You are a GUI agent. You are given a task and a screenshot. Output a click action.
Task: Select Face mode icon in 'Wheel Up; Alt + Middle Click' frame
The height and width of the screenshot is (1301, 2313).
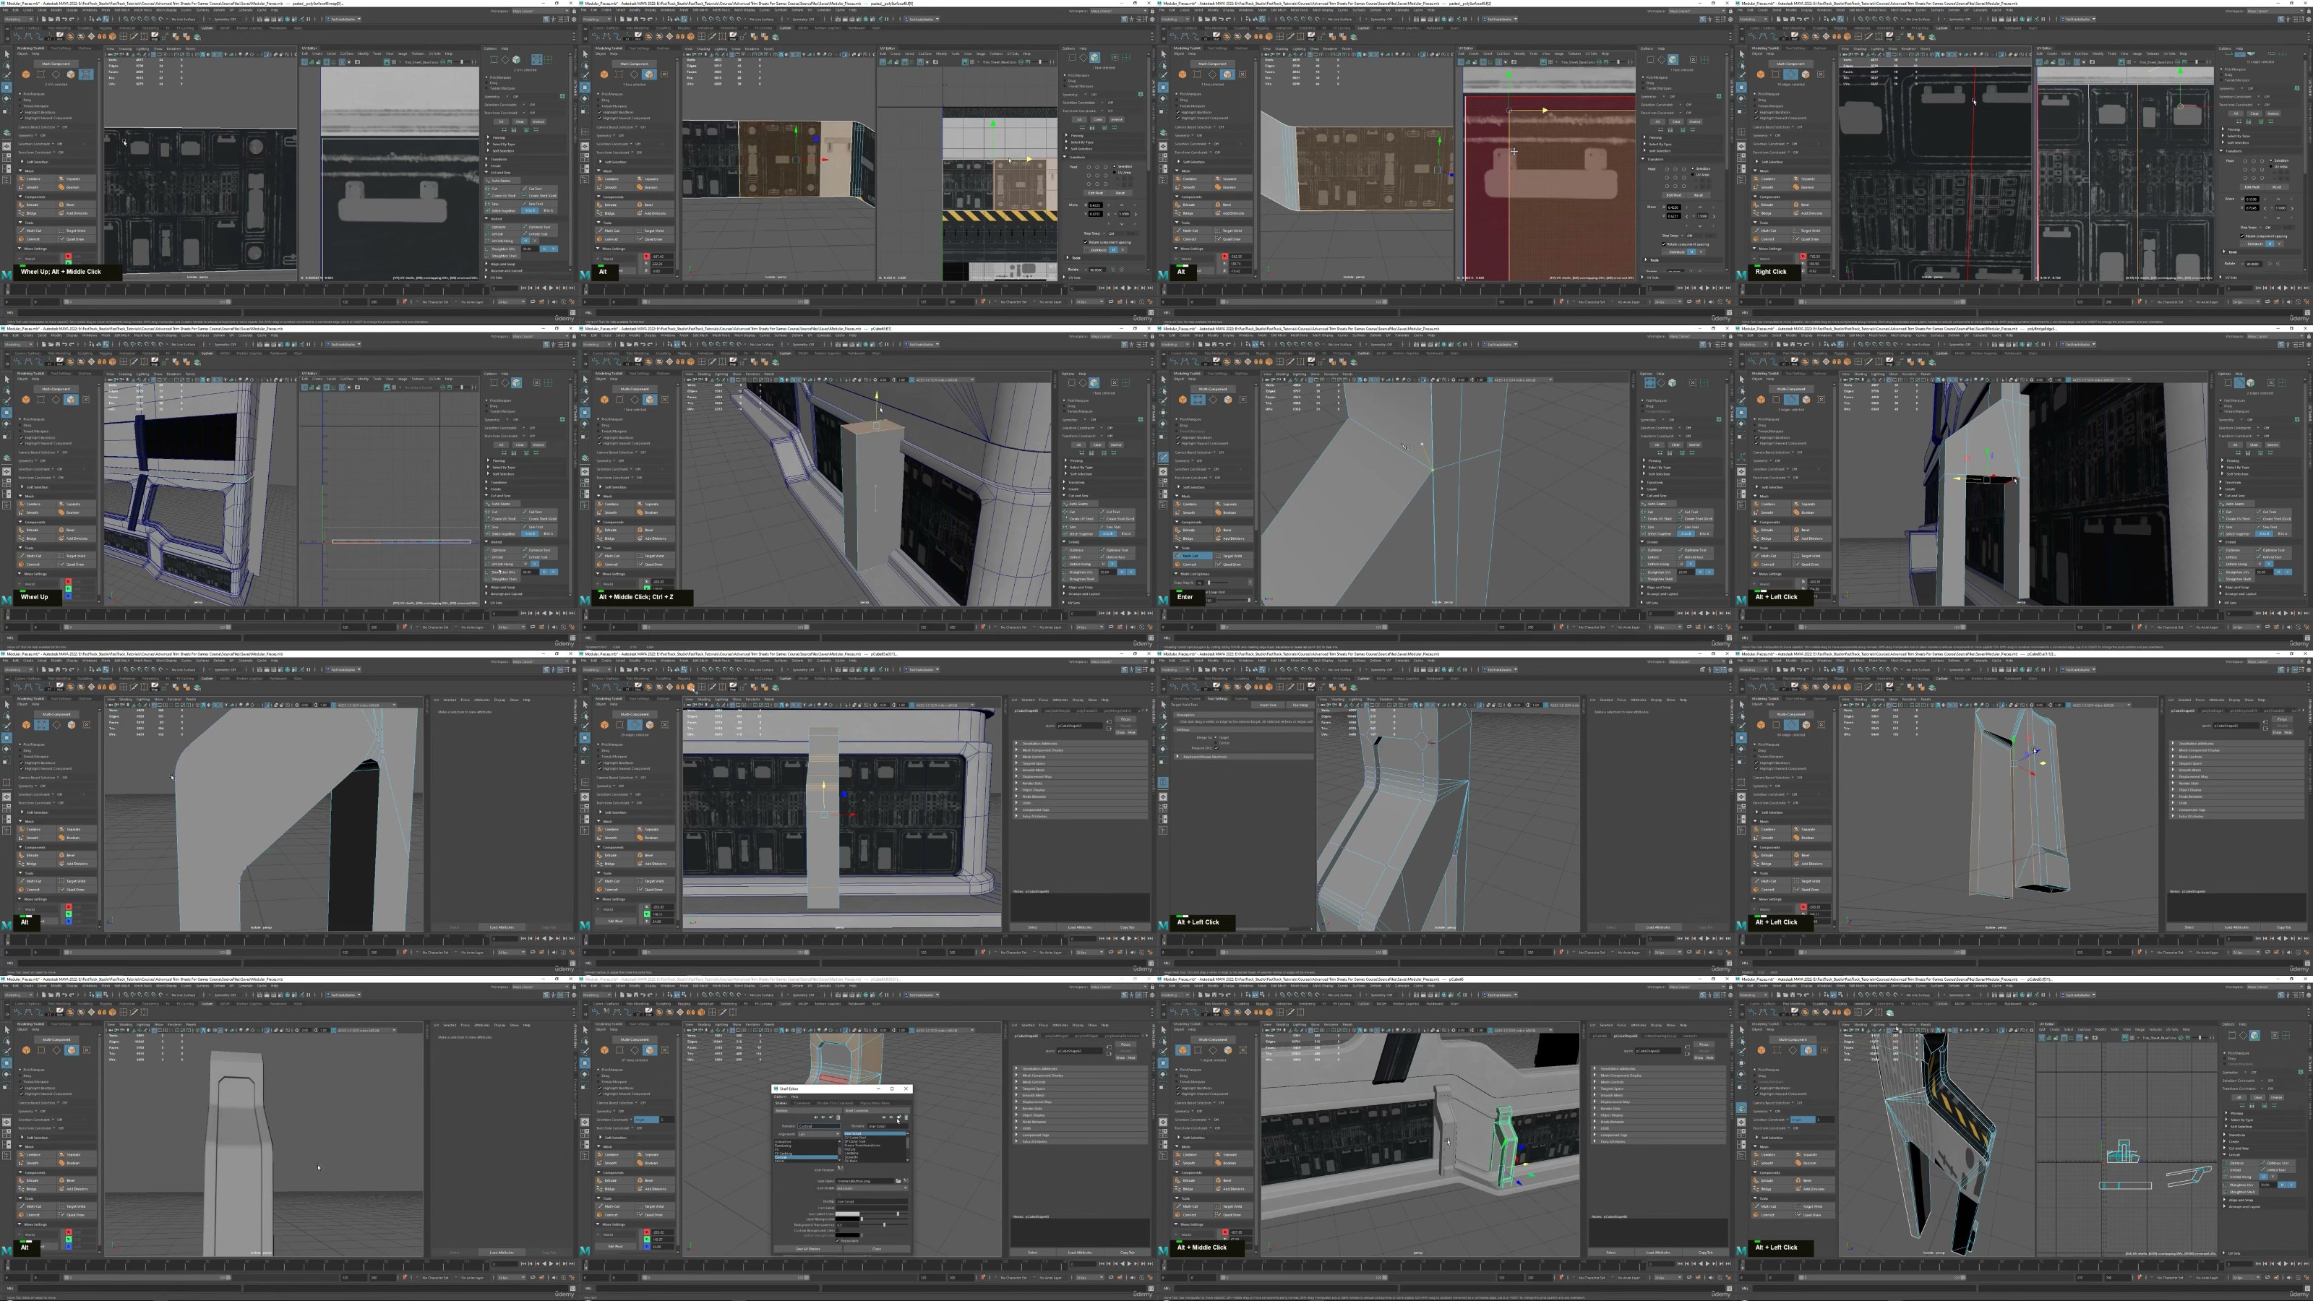pos(71,74)
